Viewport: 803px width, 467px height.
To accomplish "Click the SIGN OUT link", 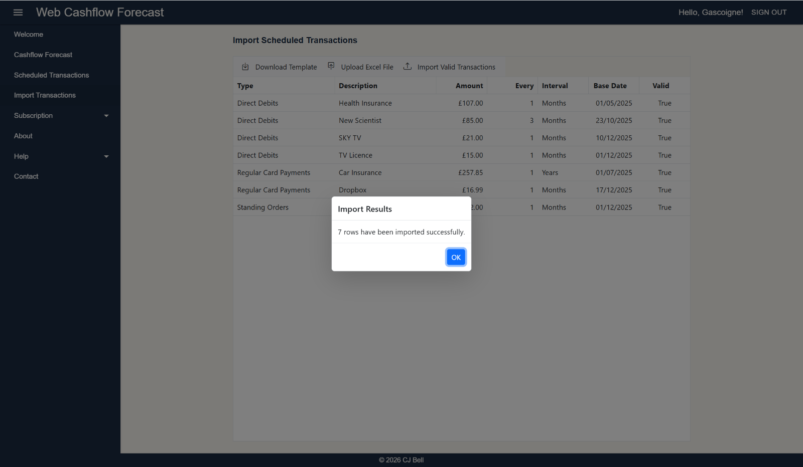I will click(768, 13).
